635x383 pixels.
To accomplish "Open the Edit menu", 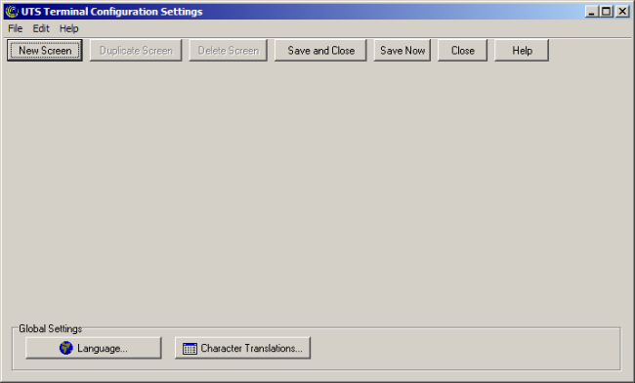I will tap(41, 28).
